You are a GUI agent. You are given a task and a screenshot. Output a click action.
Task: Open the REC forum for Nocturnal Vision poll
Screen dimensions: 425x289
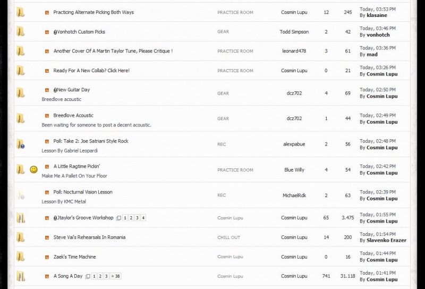222,195
